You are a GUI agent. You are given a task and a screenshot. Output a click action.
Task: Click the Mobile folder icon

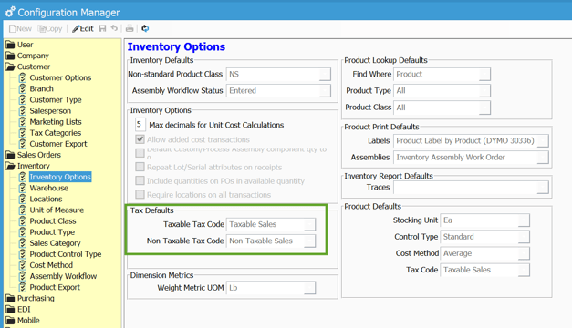click(10, 321)
